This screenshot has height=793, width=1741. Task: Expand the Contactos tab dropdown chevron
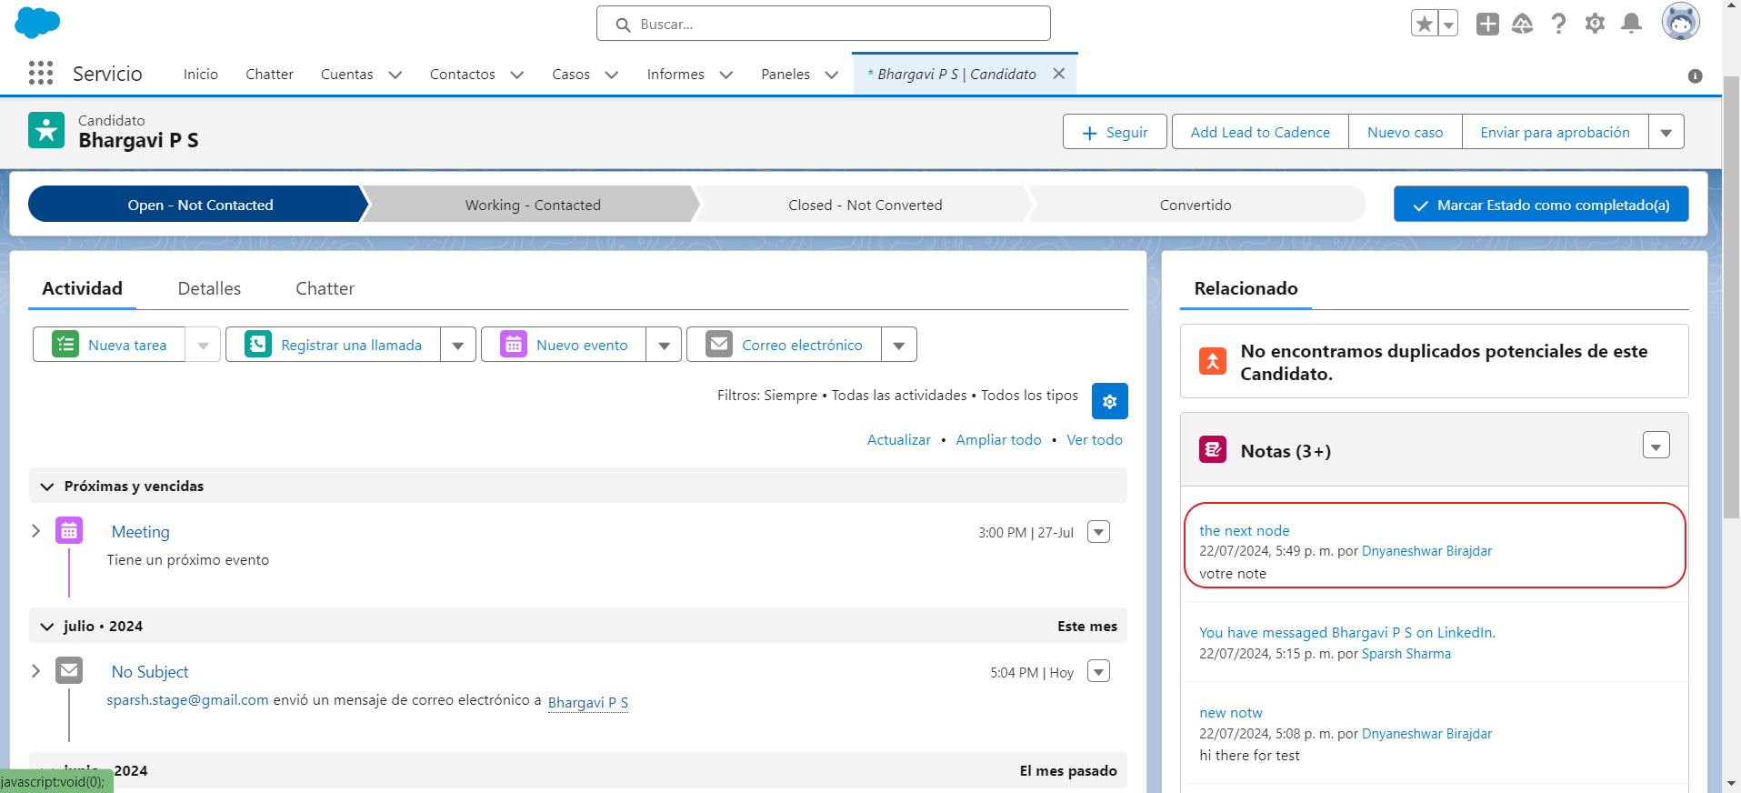(x=517, y=75)
